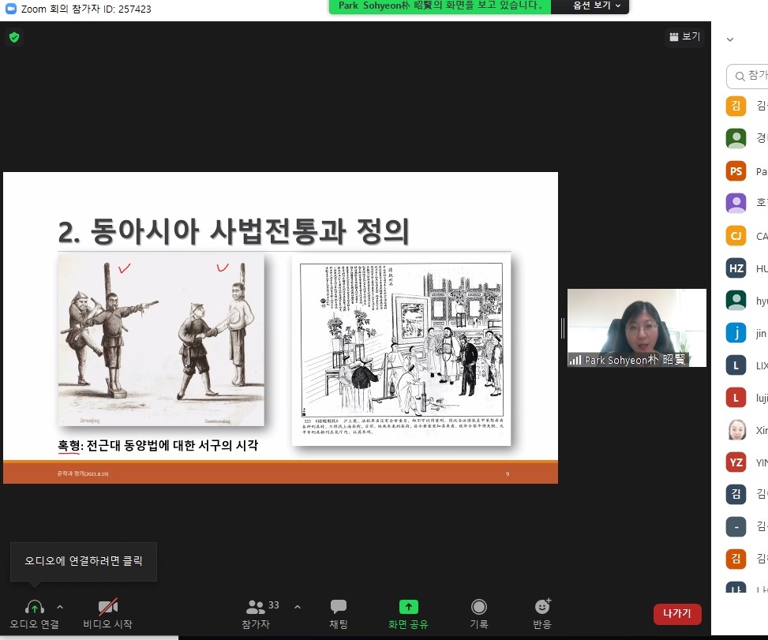This screenshot has width=768, height=640.
Task: Open the chat bubble icon
Action: click(339, 607)
